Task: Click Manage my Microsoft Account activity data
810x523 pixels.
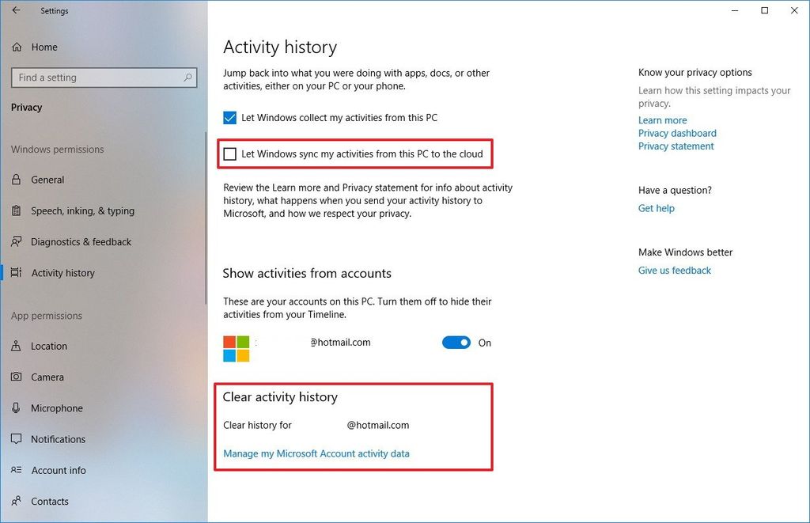Action: (316, 453)
